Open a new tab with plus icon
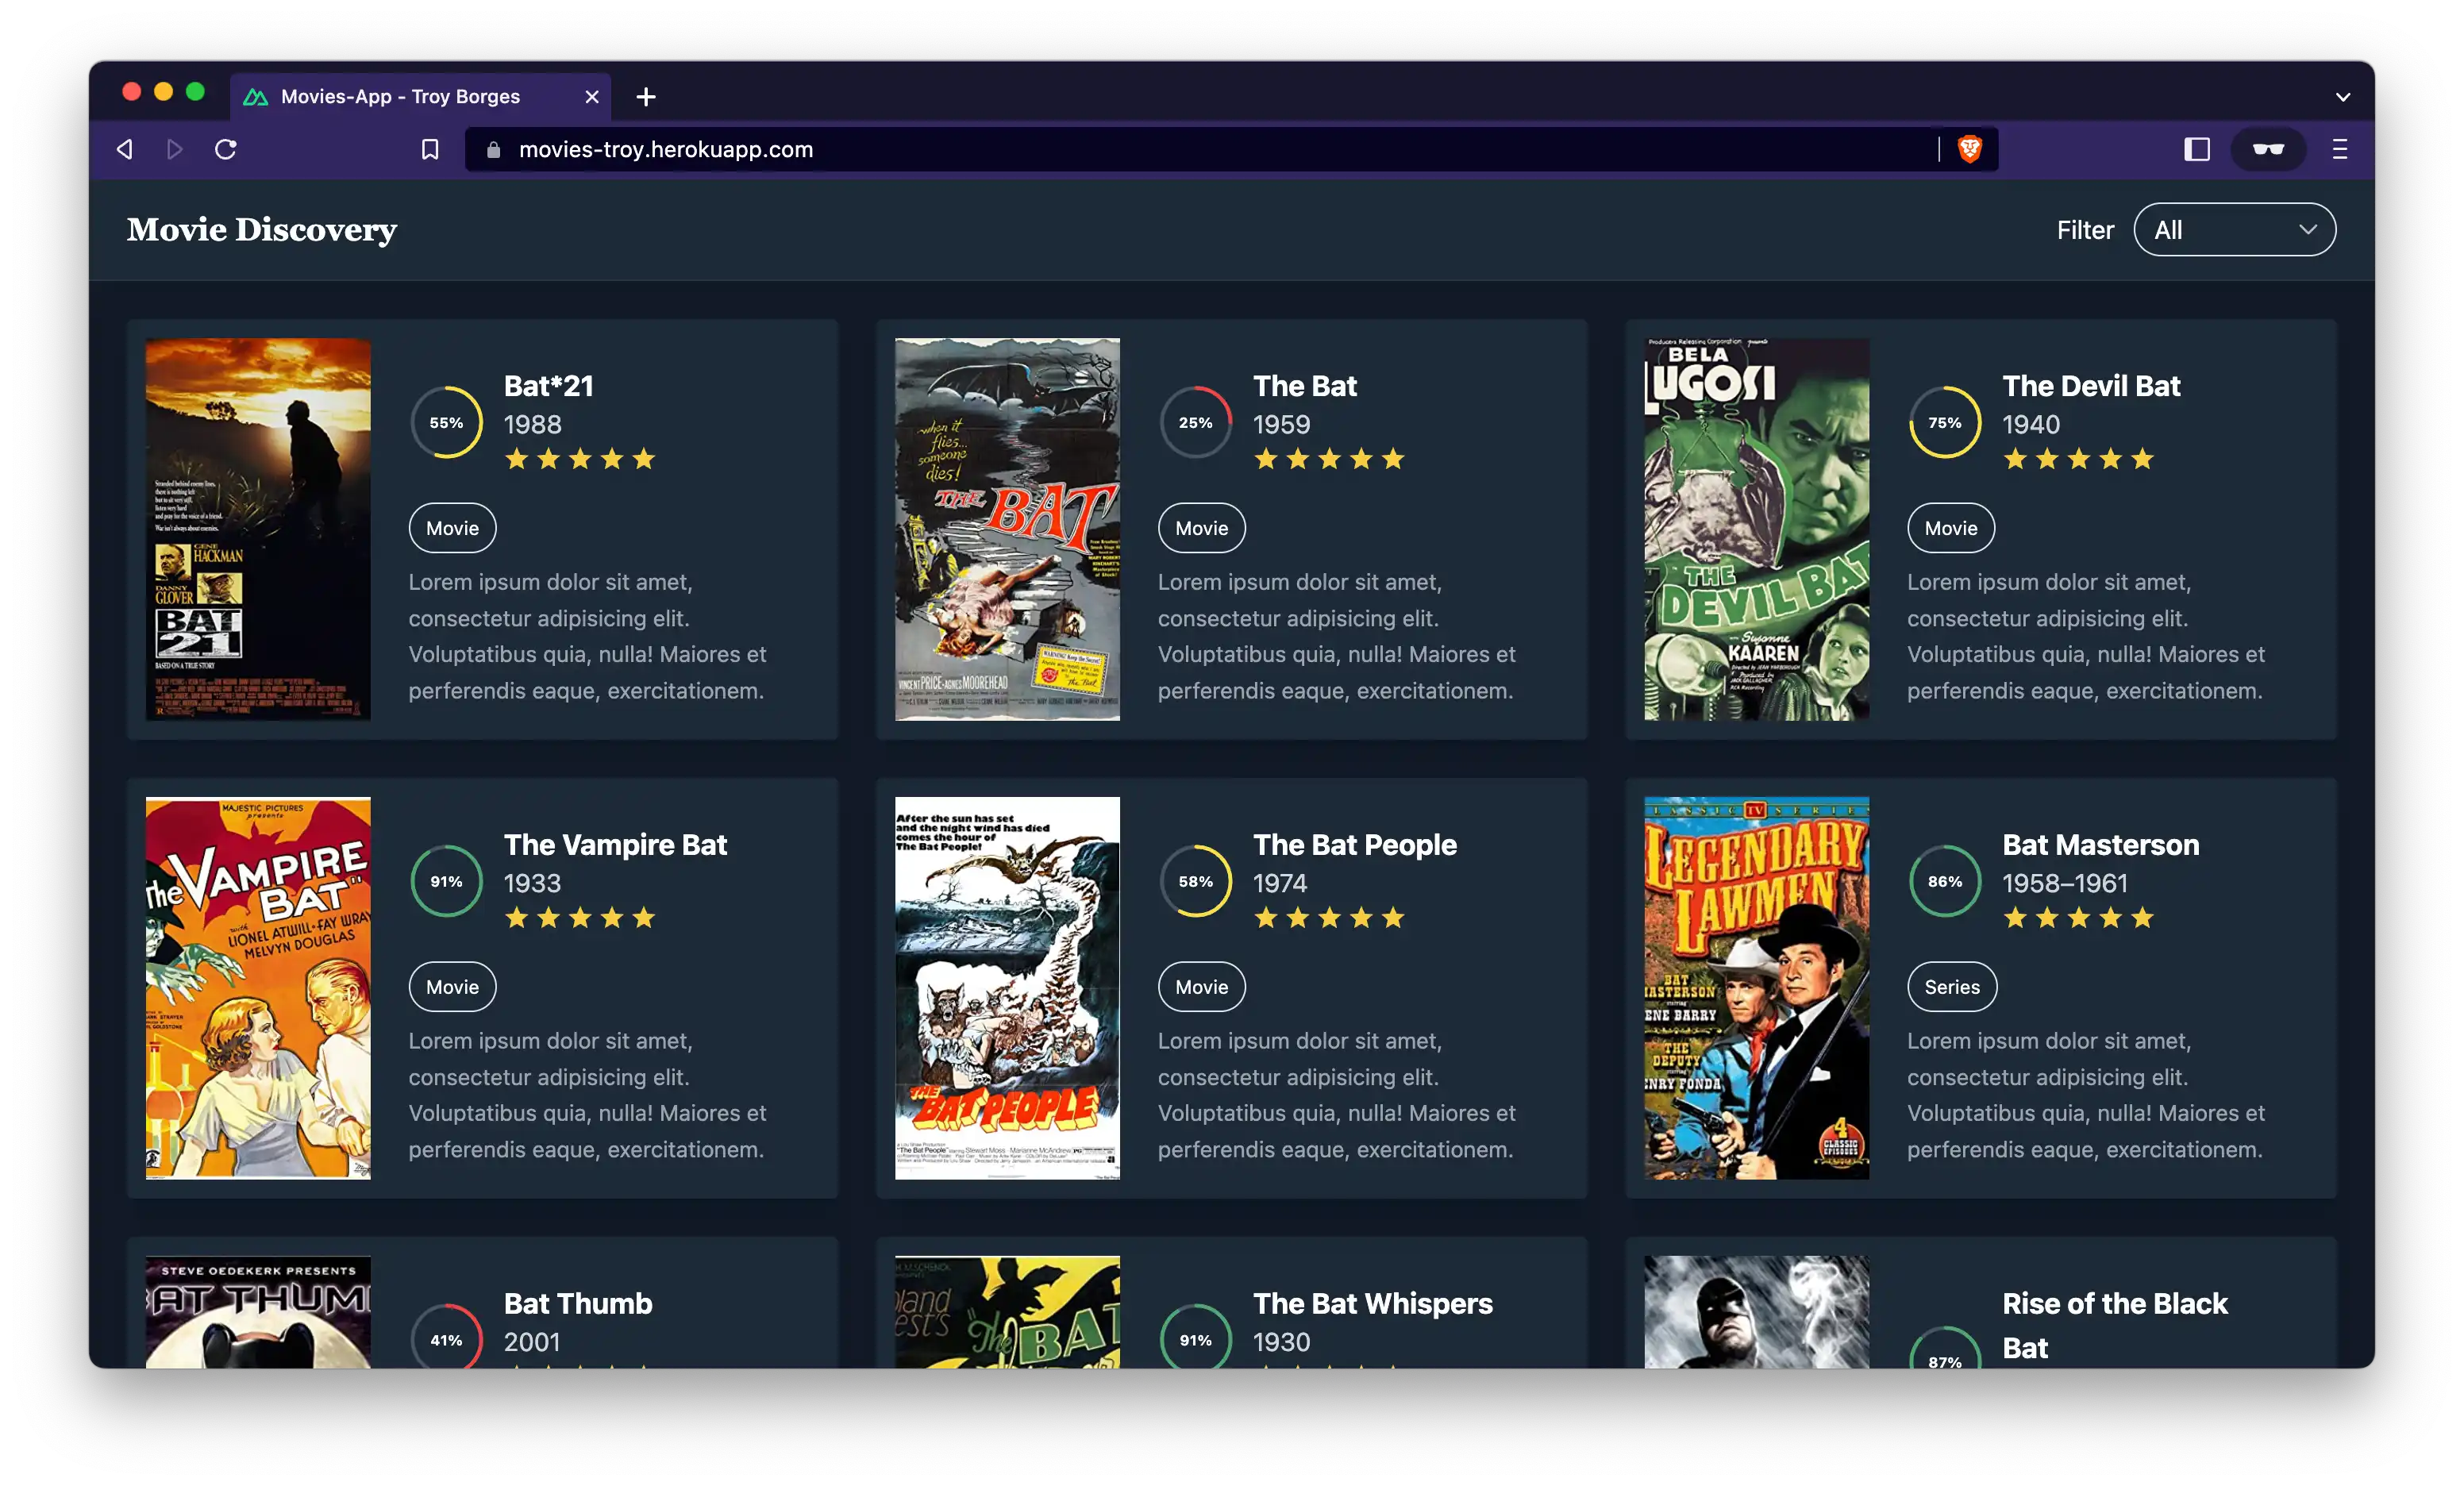This screenshot has height=1486, width=2464. [x=646, y=97]
